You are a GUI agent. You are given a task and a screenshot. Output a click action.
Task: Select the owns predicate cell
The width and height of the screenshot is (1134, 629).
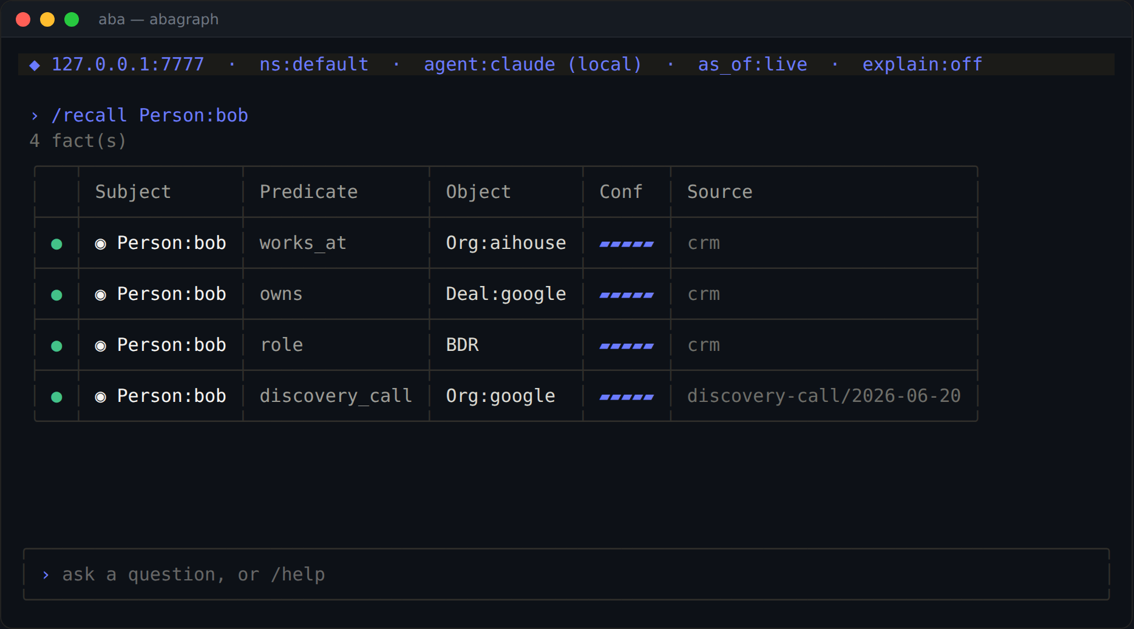click(281, 294)
